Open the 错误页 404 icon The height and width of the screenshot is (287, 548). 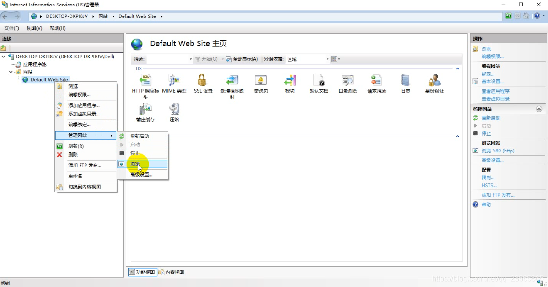pyautogui.click(x=261, y=81)
